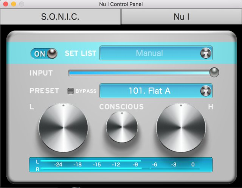Click the PRESET label
This screenshot has height=188, width=242.
[x=44, y=91]
